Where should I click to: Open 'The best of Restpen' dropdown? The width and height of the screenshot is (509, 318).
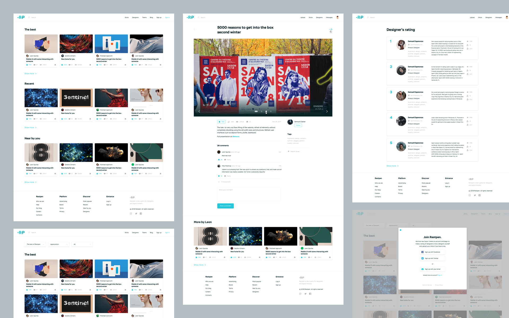(x=35, y=244)
